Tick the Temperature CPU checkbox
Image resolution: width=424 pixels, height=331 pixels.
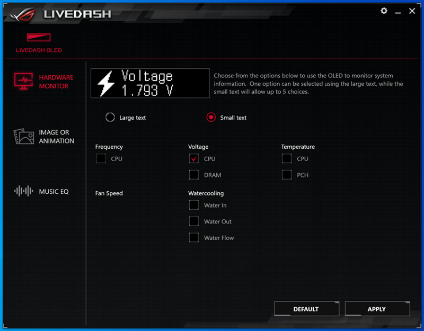287,158
